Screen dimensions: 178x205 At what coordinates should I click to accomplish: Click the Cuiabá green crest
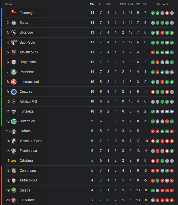14,190
